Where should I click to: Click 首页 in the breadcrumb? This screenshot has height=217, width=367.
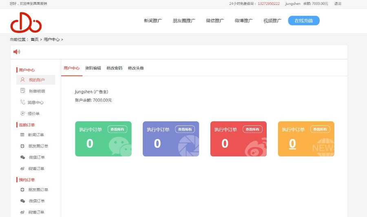coord(34,39)
